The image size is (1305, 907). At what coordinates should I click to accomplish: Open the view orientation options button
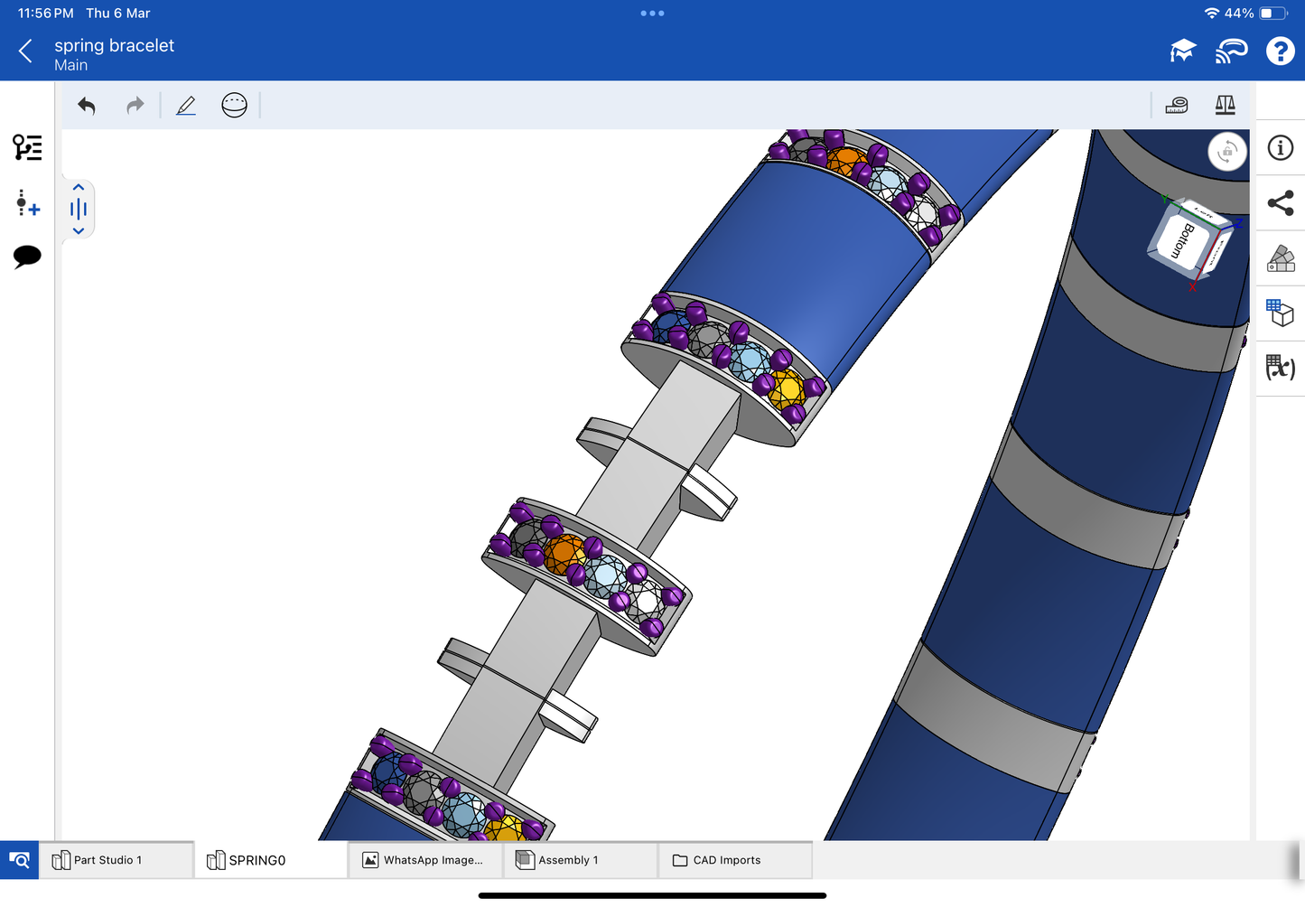pyautogui.click(x=1226, y=152)
